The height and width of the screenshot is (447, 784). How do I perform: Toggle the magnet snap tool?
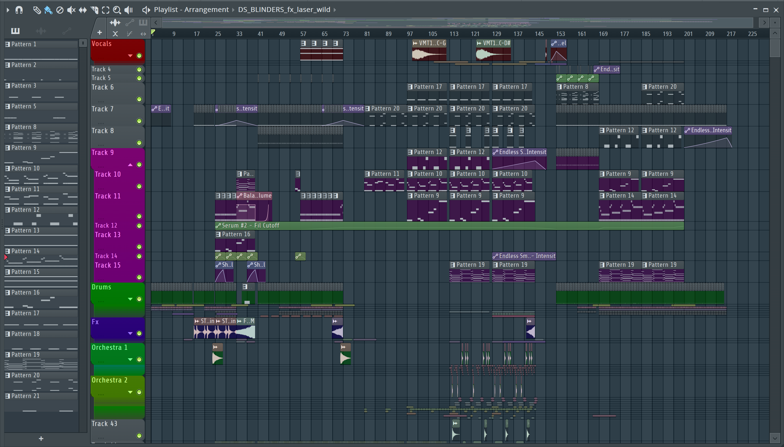[19, 10]
